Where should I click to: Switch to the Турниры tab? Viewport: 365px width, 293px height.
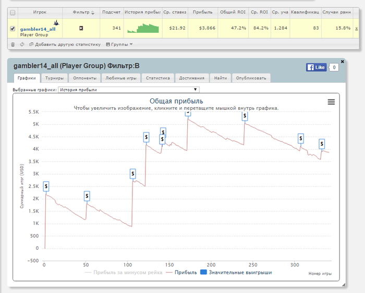point(54,78)
